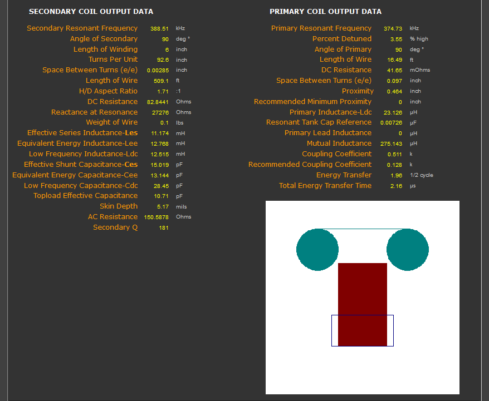
Task: Click the Secondary Coil Output Data heading
Action: [91, 12]
